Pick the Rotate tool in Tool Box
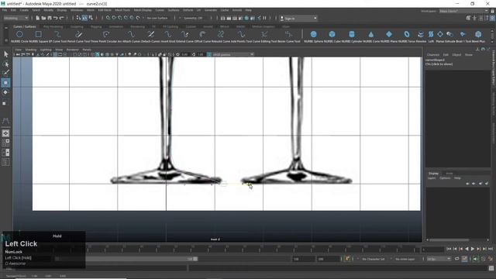This screenshot has height=279, width=496. [x=5, y=92]
